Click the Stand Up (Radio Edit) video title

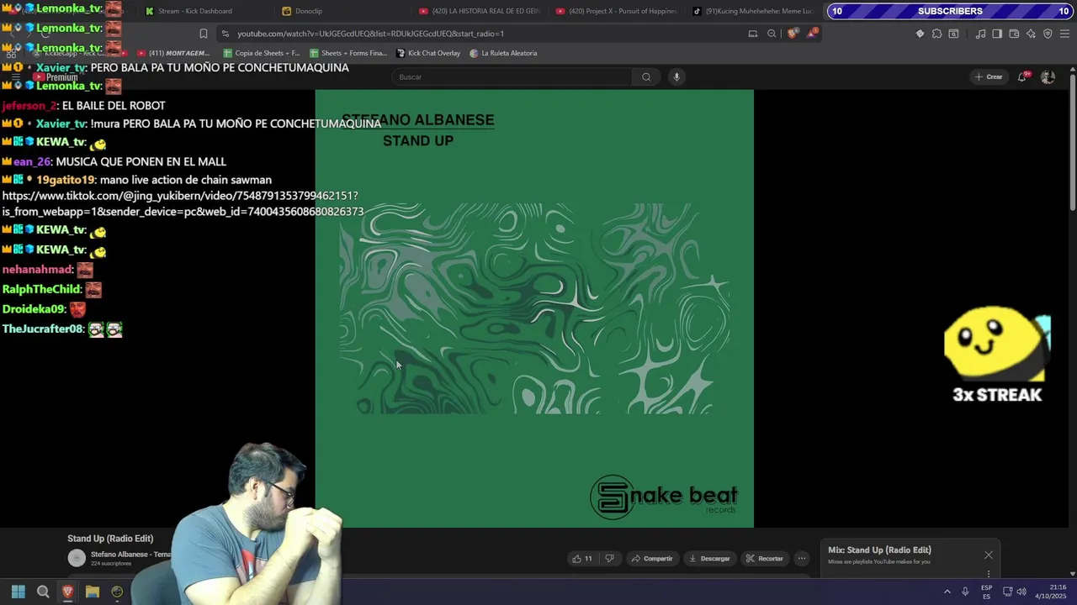(x=110, y=539)
